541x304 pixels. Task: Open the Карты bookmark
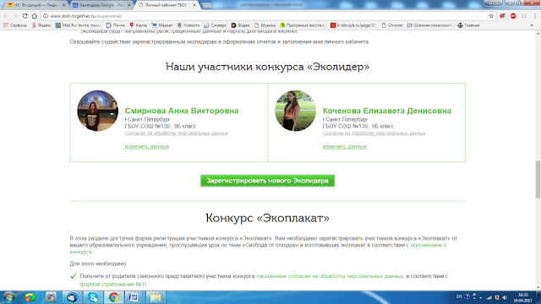[138, 25]
